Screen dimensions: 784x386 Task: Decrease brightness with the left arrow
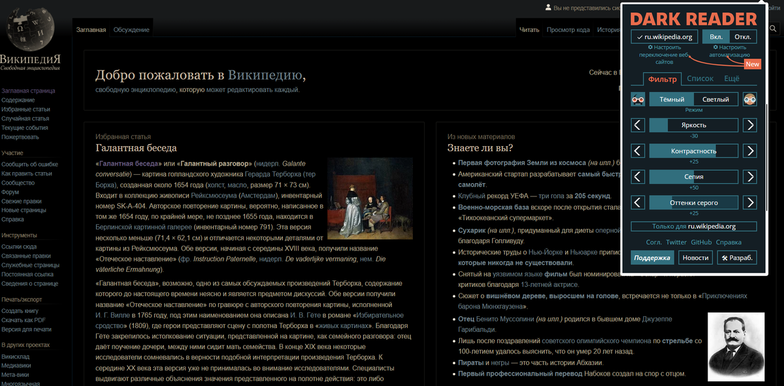coord(638,125)
